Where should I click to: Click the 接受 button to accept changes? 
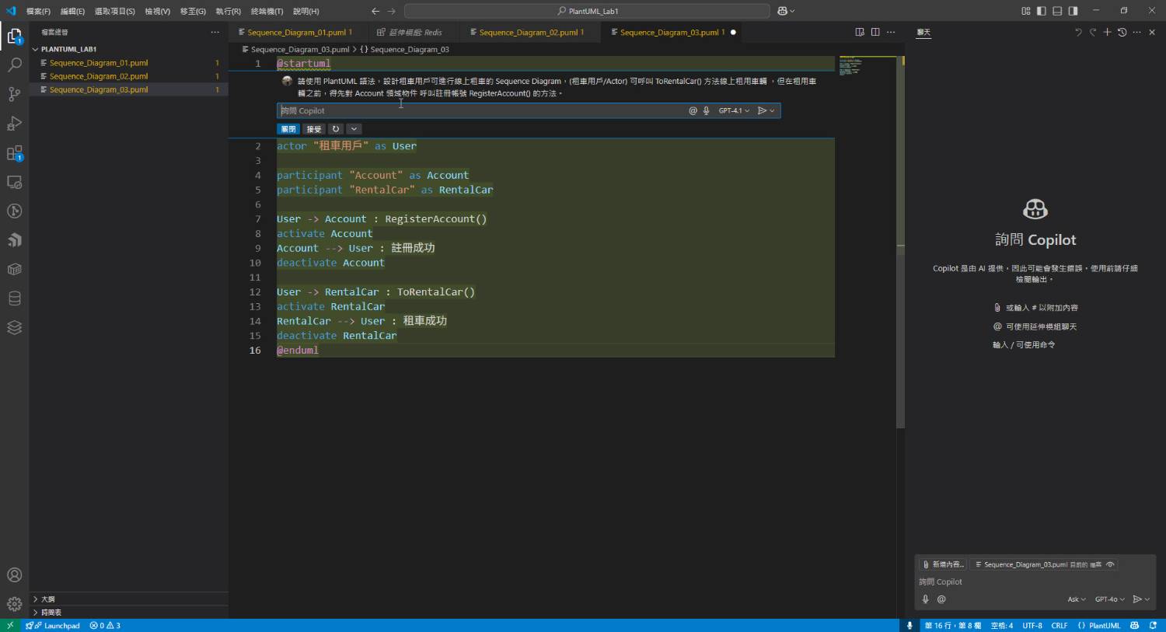(314, 129)
